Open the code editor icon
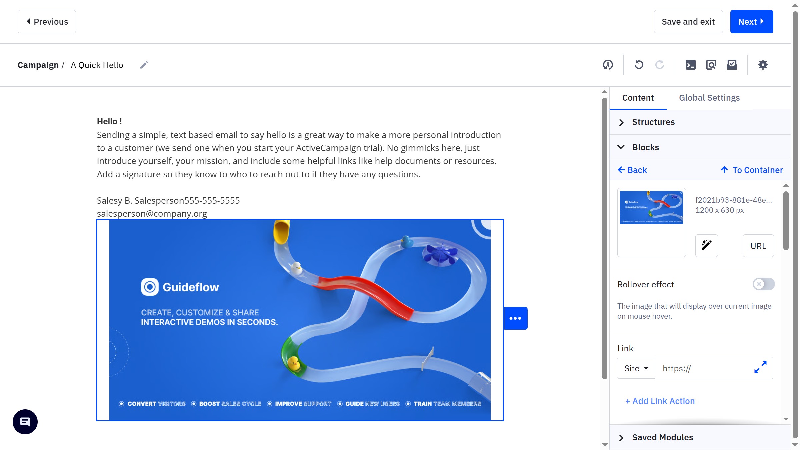 (690, 65)
